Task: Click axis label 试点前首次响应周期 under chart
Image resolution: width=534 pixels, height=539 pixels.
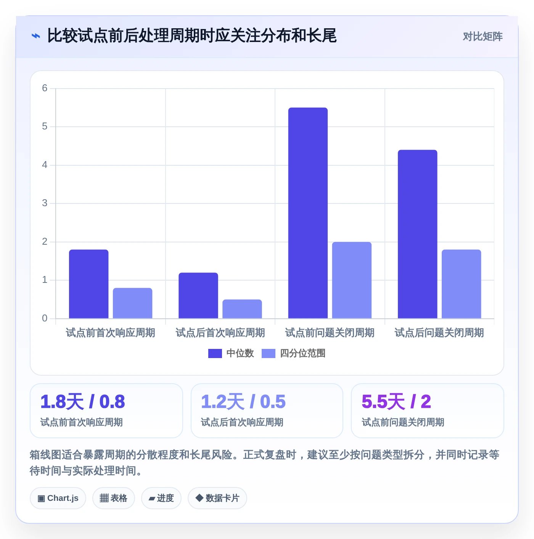Action: (111, 333)
